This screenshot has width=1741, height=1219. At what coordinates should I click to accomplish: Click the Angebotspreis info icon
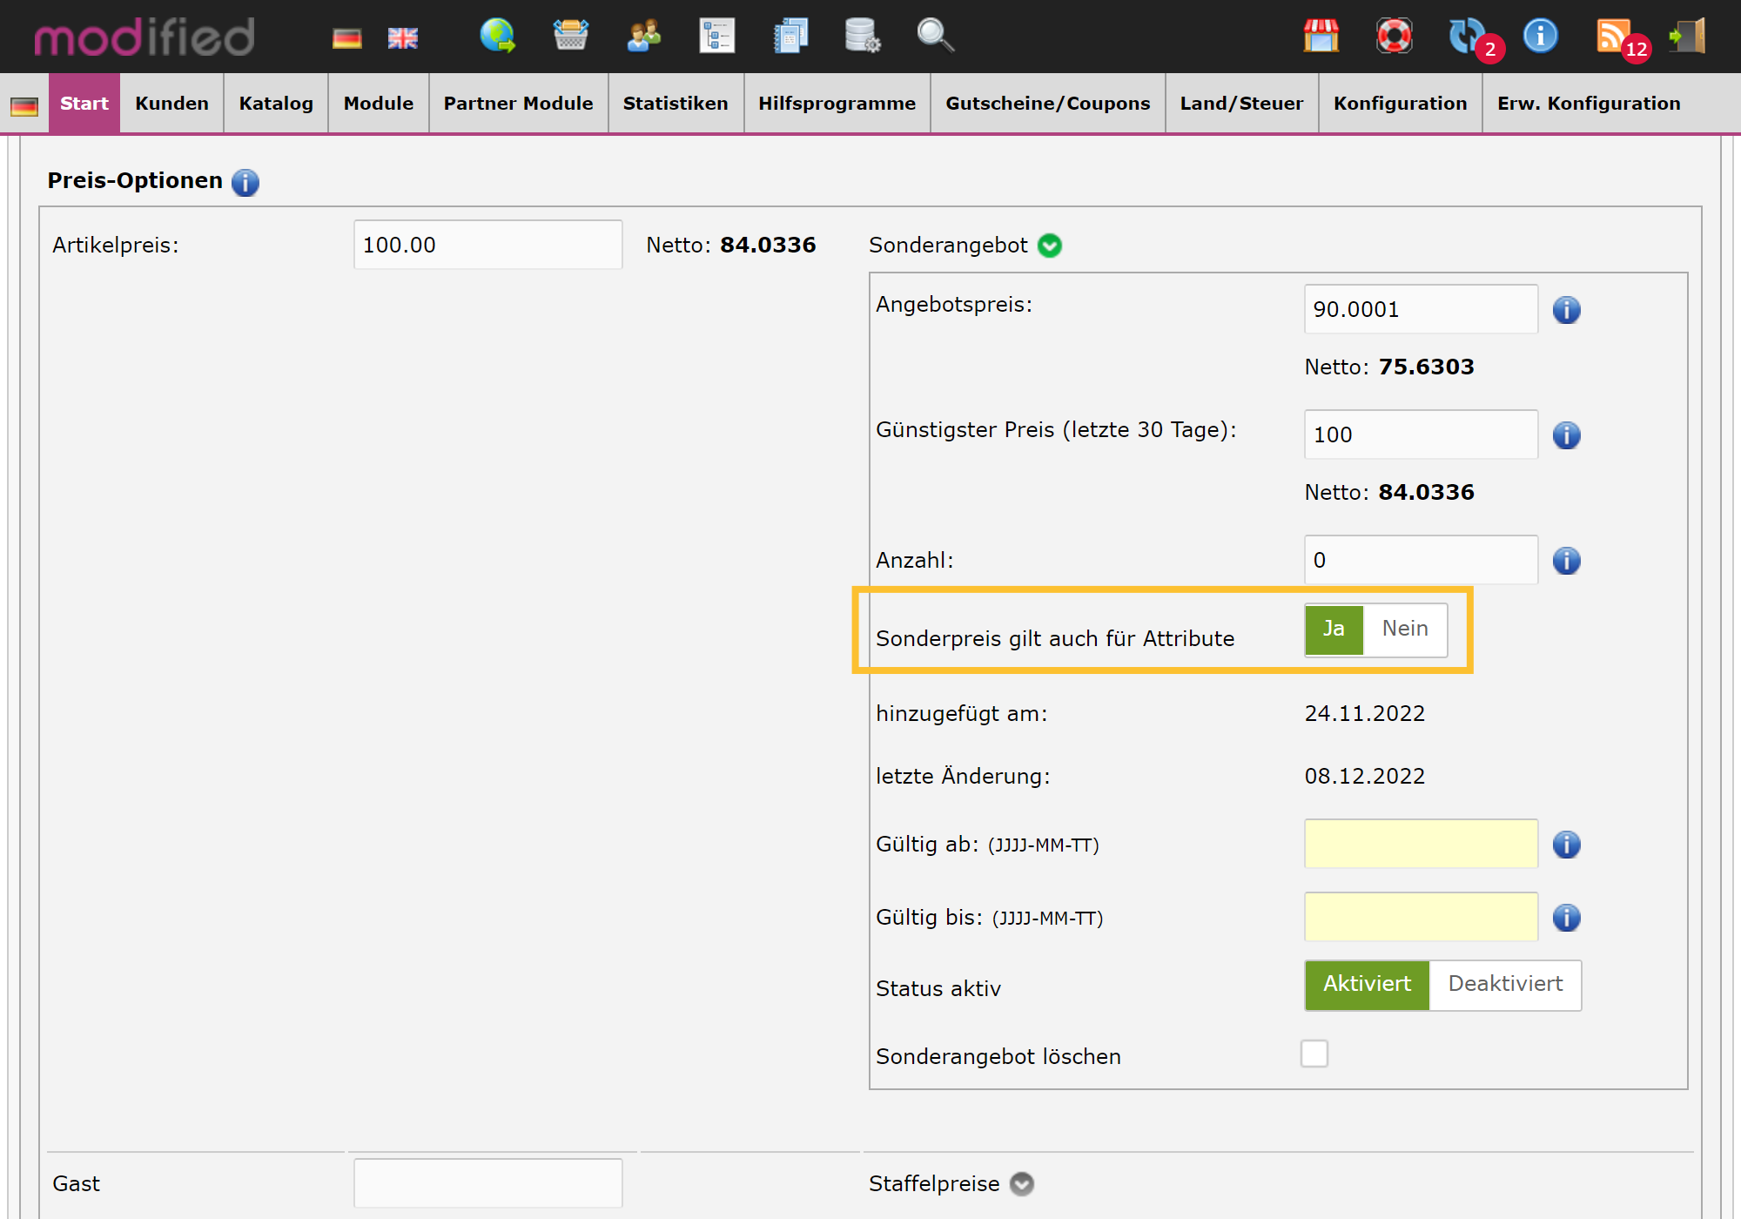coord(1566,309)
